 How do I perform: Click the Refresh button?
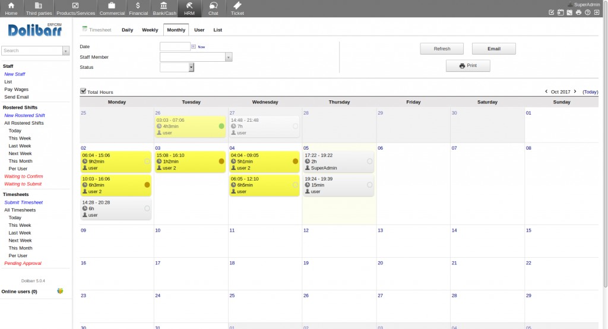pyautogui.click(x=442, y=49)
